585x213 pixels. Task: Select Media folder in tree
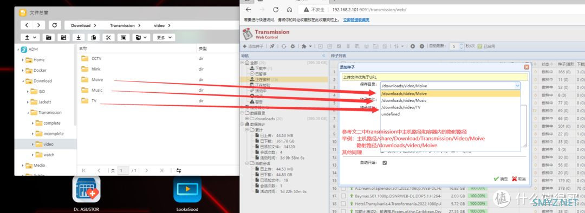39,165
